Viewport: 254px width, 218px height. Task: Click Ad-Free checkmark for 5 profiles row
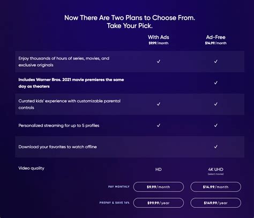point(216,125)
